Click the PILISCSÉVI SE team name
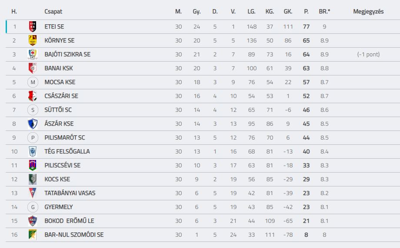 coord(63,165)
